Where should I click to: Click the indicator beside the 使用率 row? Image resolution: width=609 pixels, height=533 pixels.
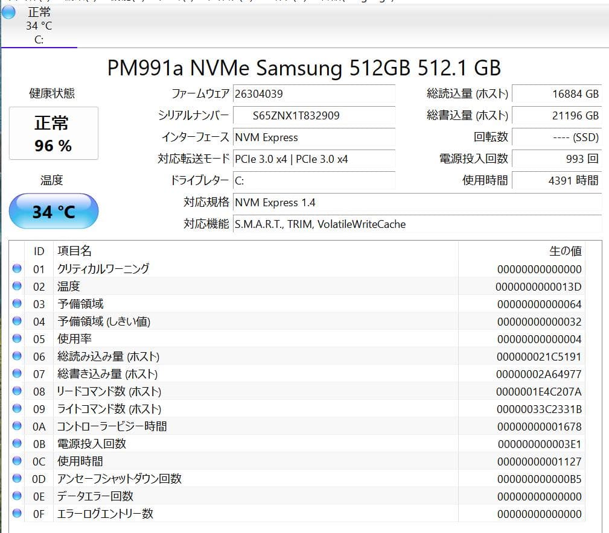(x=16, y=338)
